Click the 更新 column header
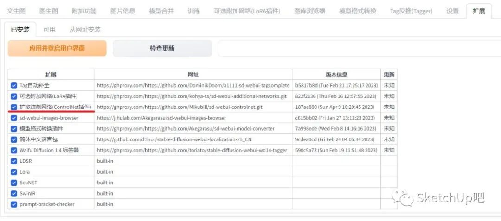Screen dimensions: 501x221 pos(389,75)
